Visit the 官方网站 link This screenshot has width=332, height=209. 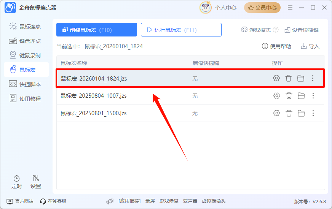pyautogui.click(x=20, y=201)
